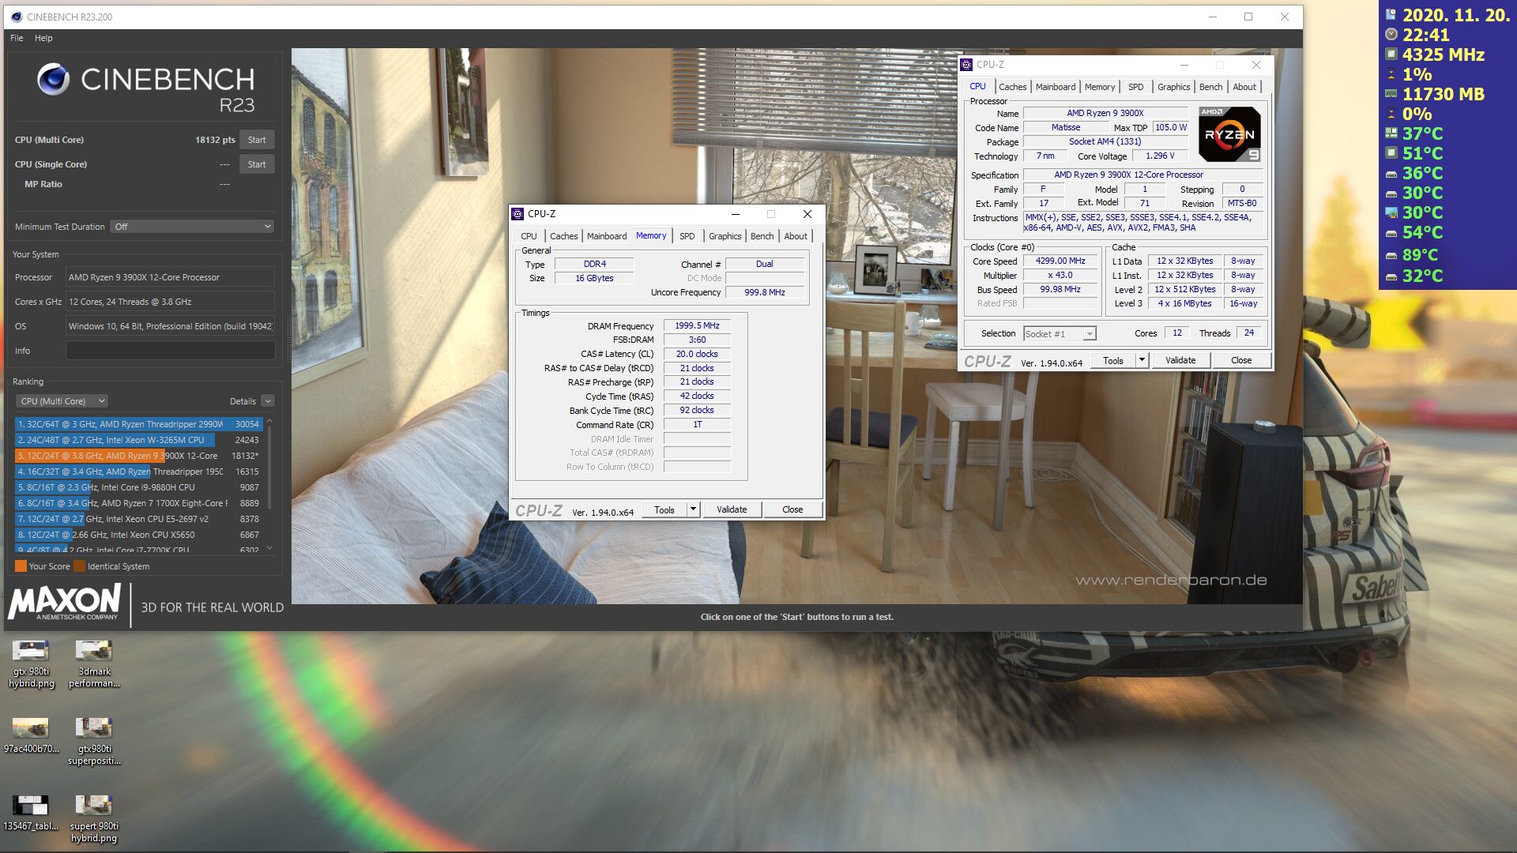This screenshot has width=1517, height=853.
Task: Select the Intel Xeon W-3265M ranking row
Action: [138, 440]
